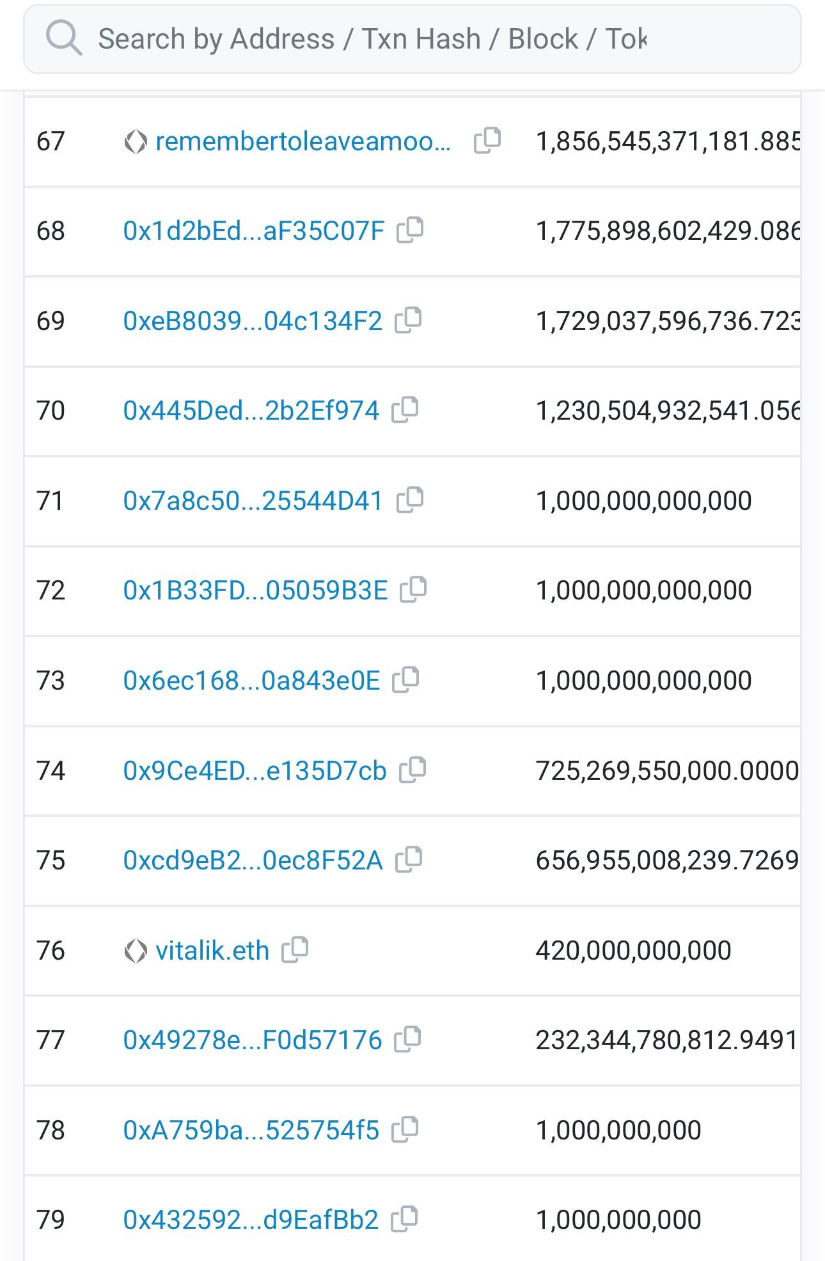Open holder 0x49278e...F0d57176 address
This screenshot has height=1261, width=825.
pyautogui.click(x=253, y=1040)
